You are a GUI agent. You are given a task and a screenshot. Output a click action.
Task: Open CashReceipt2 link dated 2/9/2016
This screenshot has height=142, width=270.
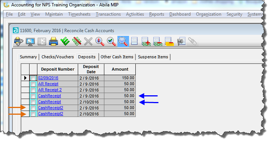(x=50, y=108)
